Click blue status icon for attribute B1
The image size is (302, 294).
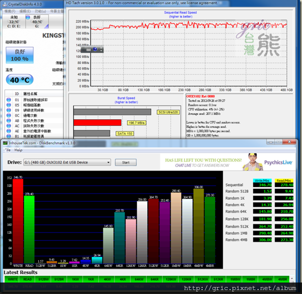tap(8, 136)
